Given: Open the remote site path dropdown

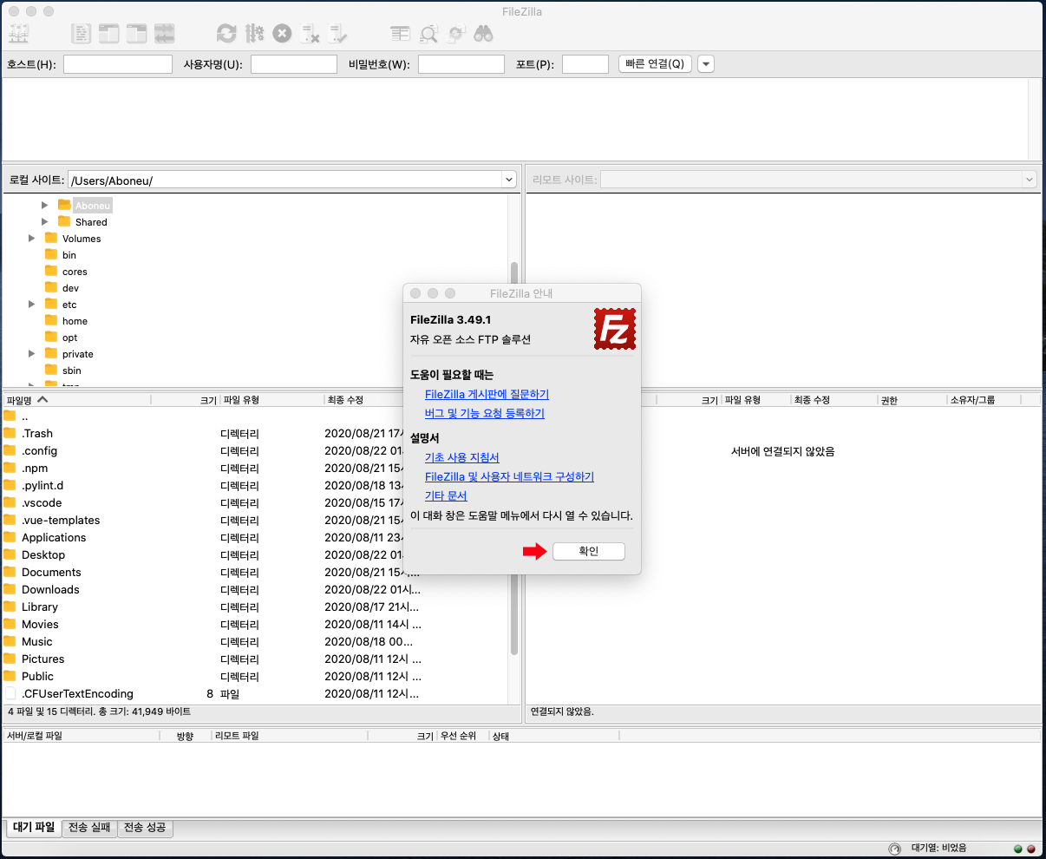Looking at the screenshot, I should (1030, 180).
